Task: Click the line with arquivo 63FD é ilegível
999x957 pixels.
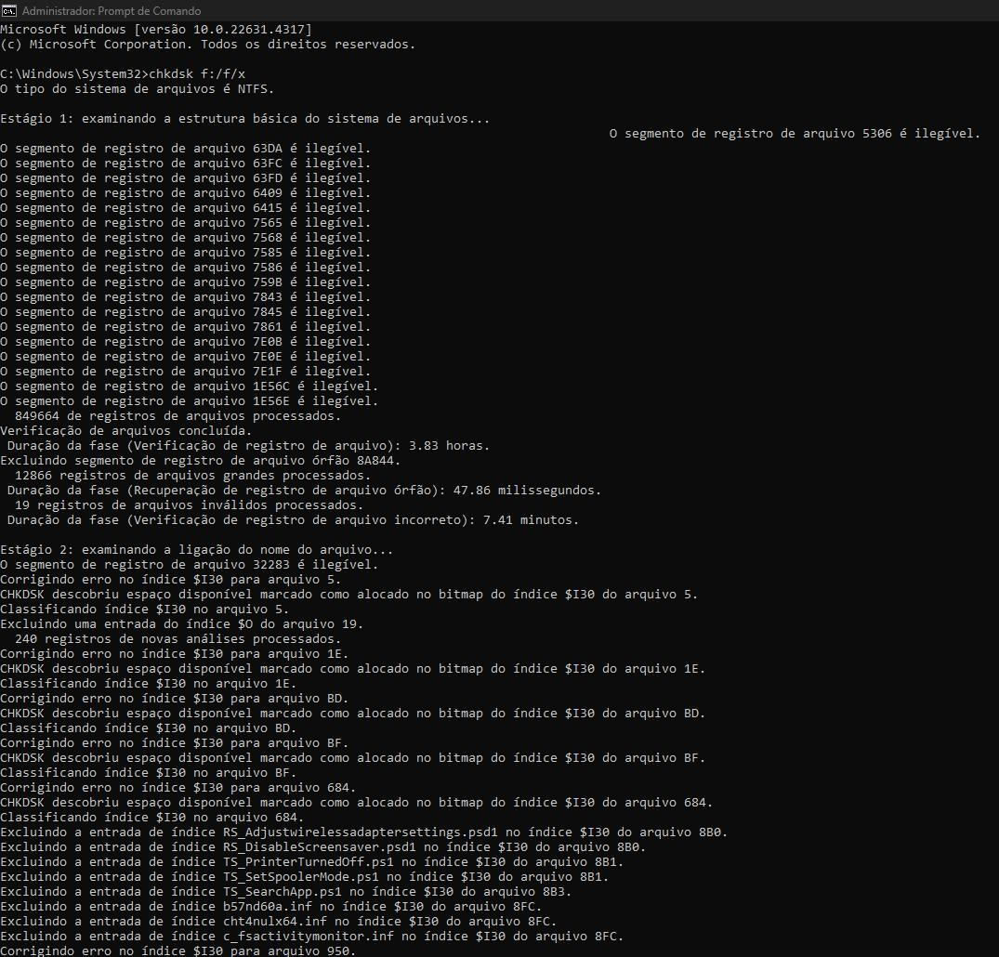Action: pyautogui.click(x=186, y=177)
